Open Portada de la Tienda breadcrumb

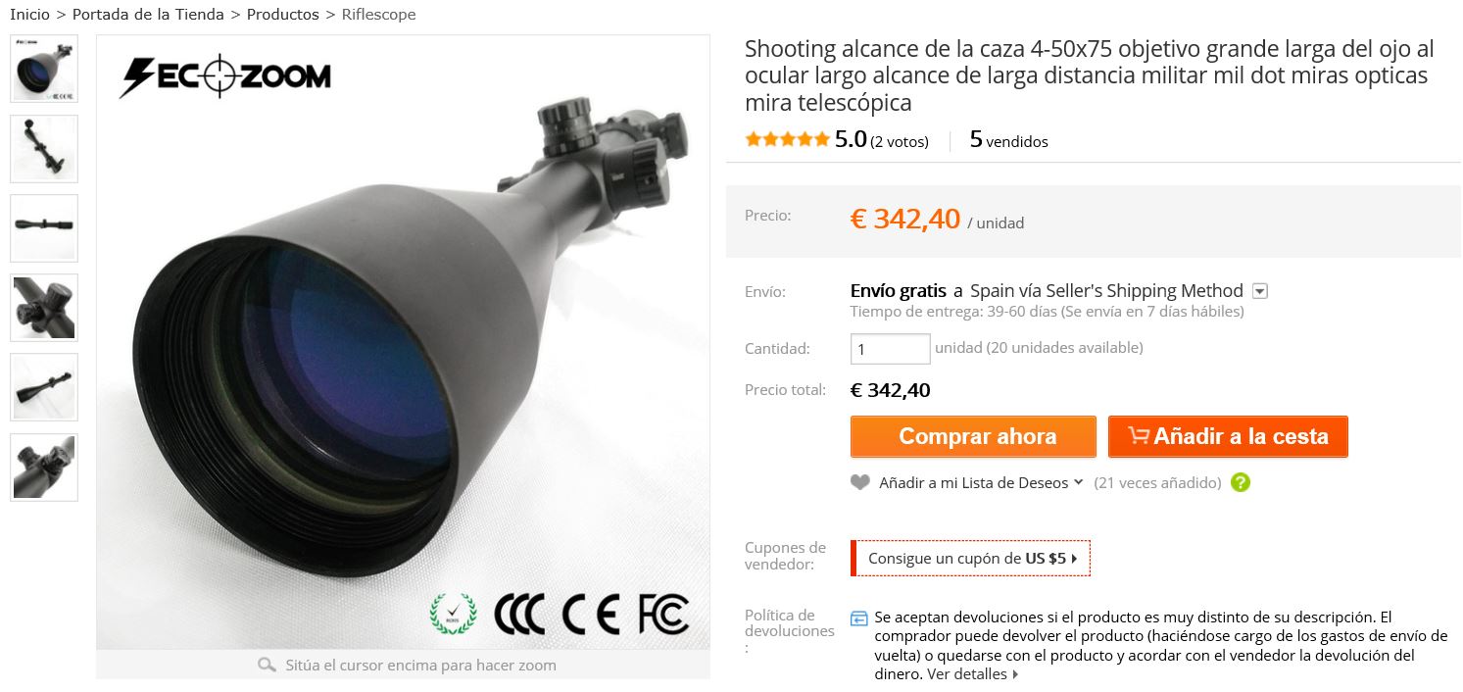[x=148, y=15]
